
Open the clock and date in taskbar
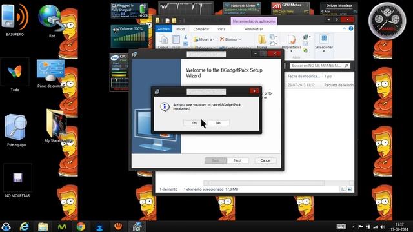pyautogui.click(x=399, y=227)
